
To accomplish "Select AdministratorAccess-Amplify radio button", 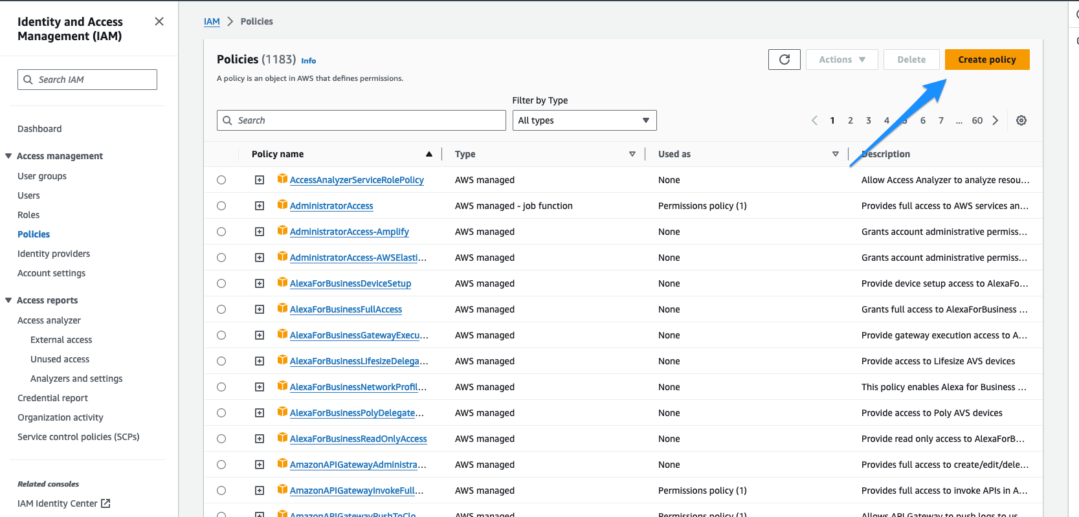I will [221, 232].
